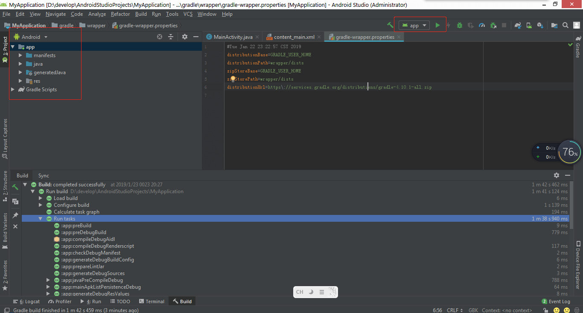The image size is (583, 313).
Task: Open the AVD Manager icon
Action: [529, 26]
